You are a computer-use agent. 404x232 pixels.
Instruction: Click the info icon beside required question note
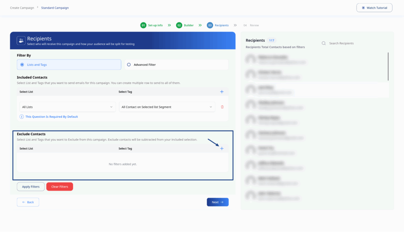(x=22, y=117)
